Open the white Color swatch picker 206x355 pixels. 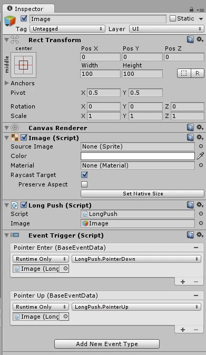(138, 156)
